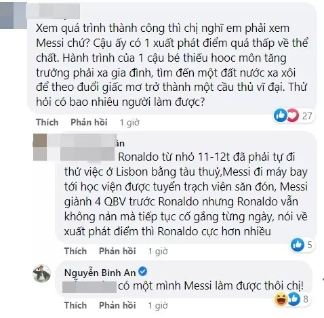Click the like reaction icon showing 5 reactions
Image resolution: width=324 pixels, height=318 pixels.
298,245
